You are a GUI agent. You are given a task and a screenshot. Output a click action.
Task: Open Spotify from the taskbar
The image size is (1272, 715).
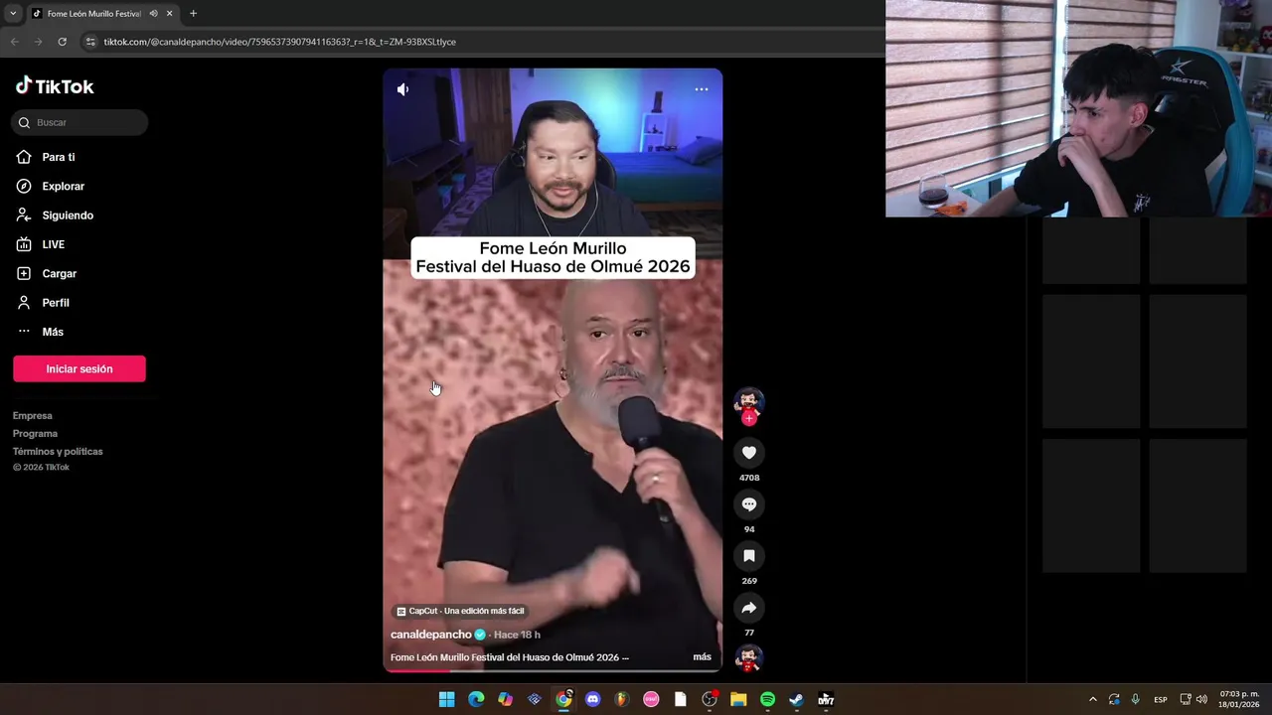click(767, 699)
